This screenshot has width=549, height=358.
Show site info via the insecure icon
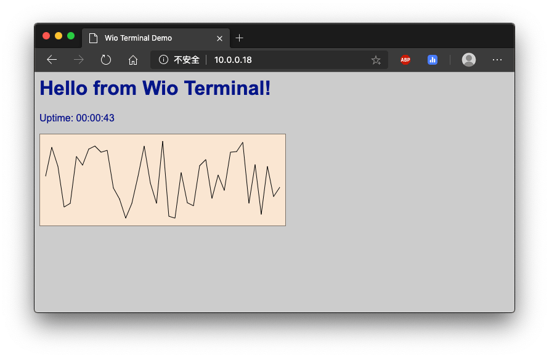(x=163, y=60)
